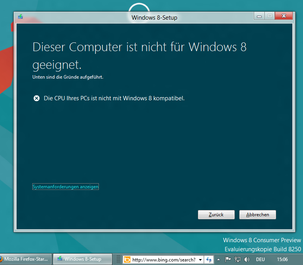Click the Bing icon in taskbar address bar

coord(127,259)
